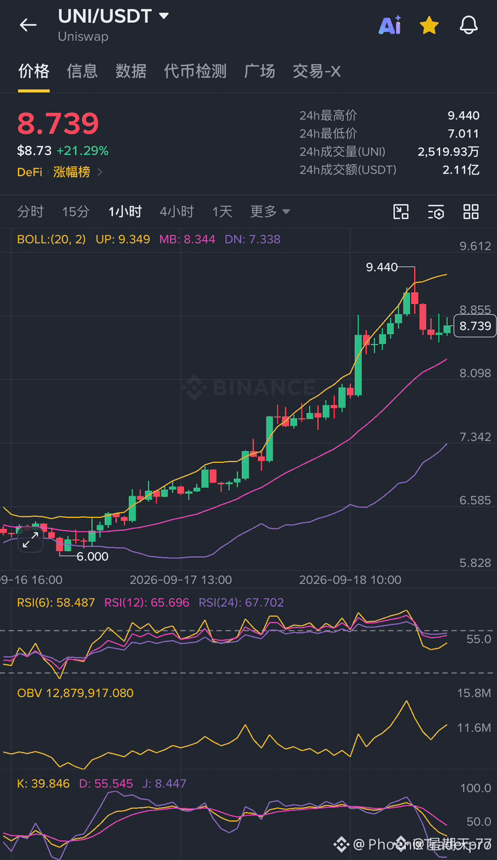The image size is (497, 860).
Task: Expand the 更多 timeframe dropdown
Action: coord(270,212)
